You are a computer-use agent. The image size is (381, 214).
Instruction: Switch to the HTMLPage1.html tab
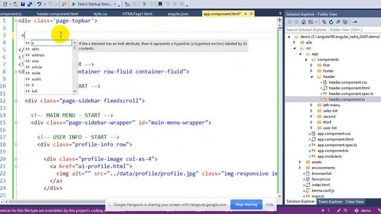point(138,14)
